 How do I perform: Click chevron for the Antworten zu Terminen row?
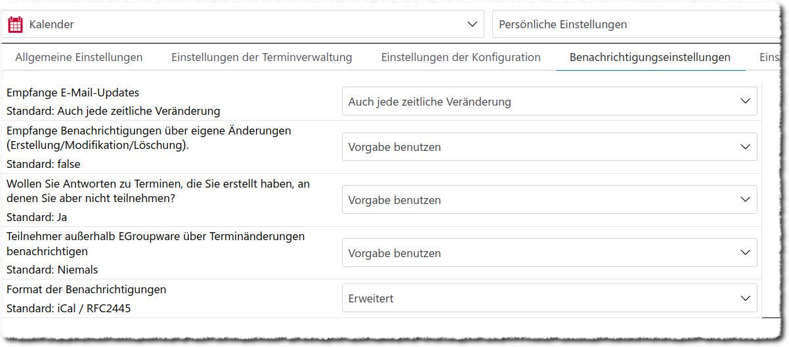[745, 199]
